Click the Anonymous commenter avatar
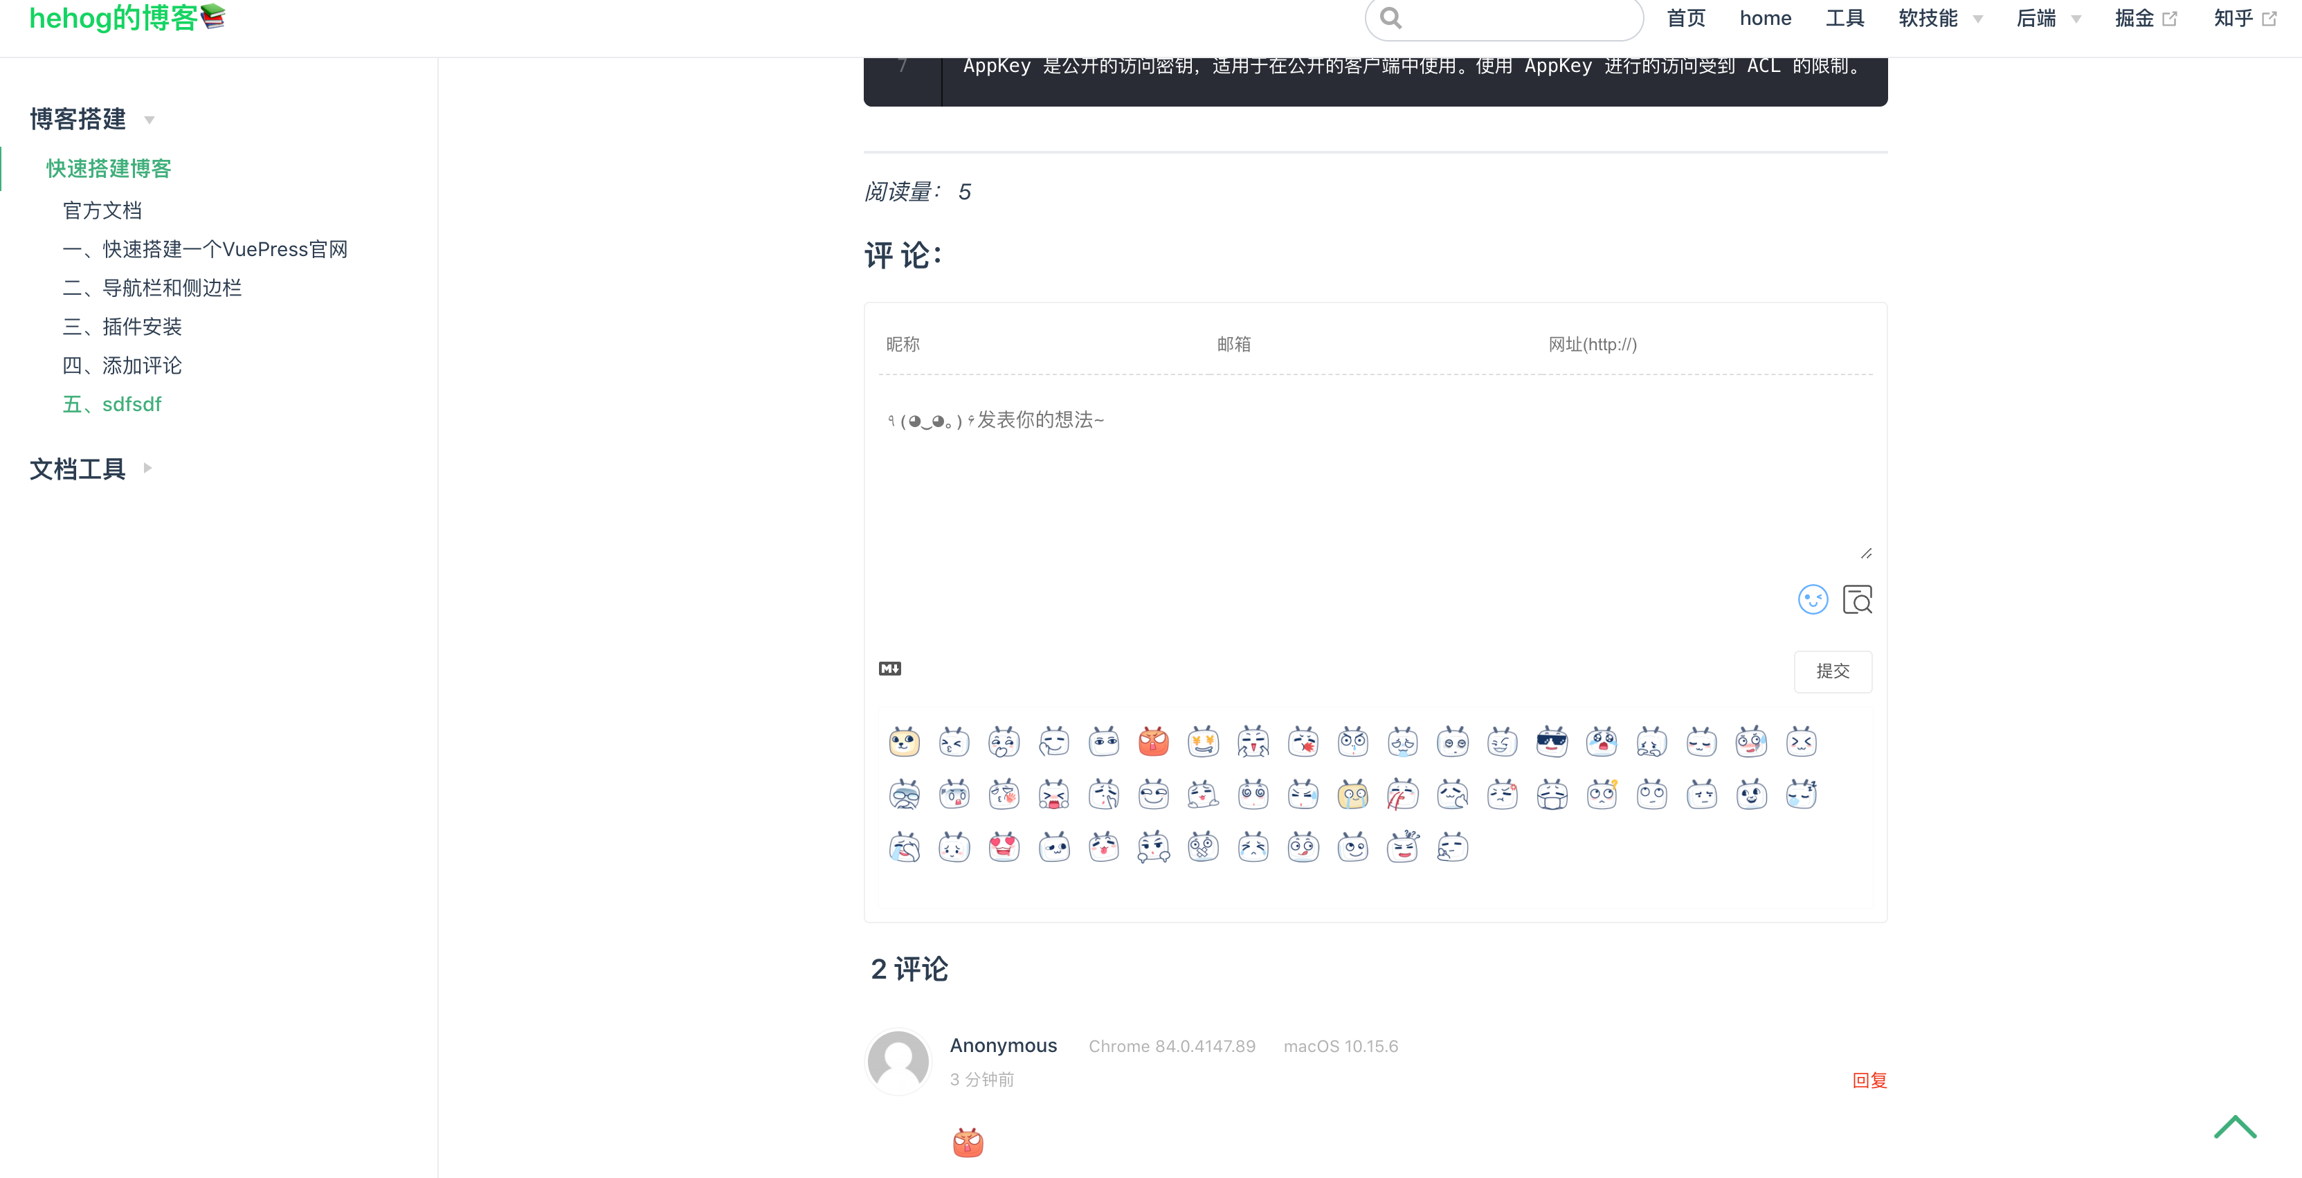This screenshot has height=1178, width=2302. (898, 1061)
